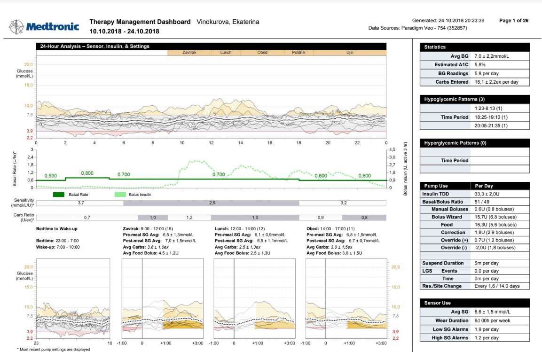This screenshot has height=352, width=542.
Task: Click the light green Bolus Insulin legend swatch
Action: pyautogui.click(x=120, y=194)
